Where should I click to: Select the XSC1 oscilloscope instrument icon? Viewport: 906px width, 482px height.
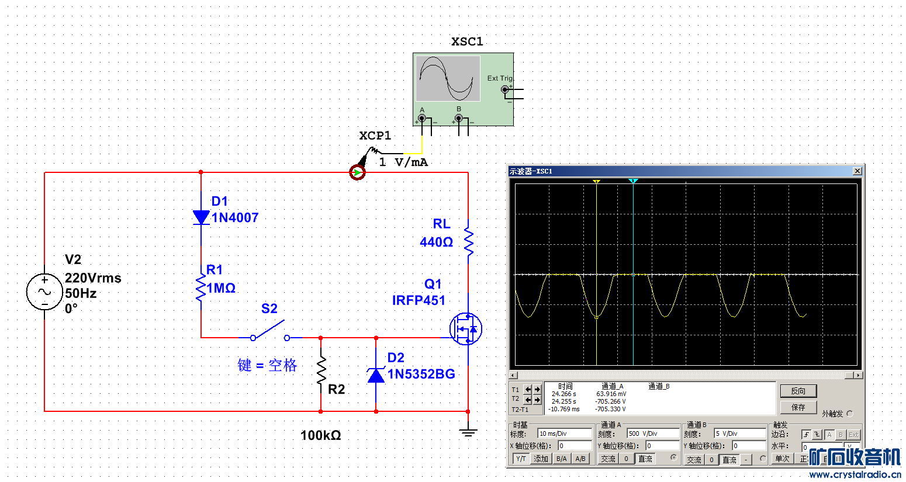463,89
